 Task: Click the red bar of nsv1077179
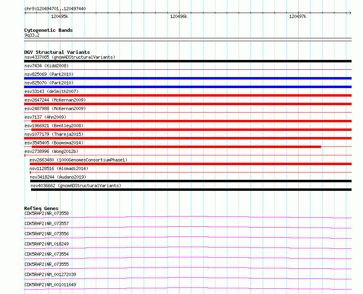tap(188, 138)
